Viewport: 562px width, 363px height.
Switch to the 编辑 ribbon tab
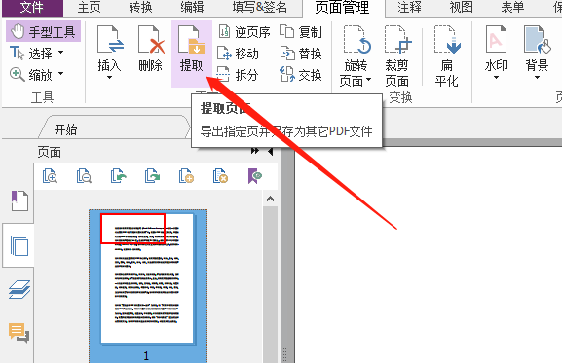192,7
